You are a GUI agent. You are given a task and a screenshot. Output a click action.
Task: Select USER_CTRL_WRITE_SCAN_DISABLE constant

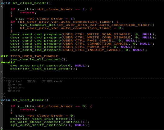pyautogui.click(x=97, y=34)
